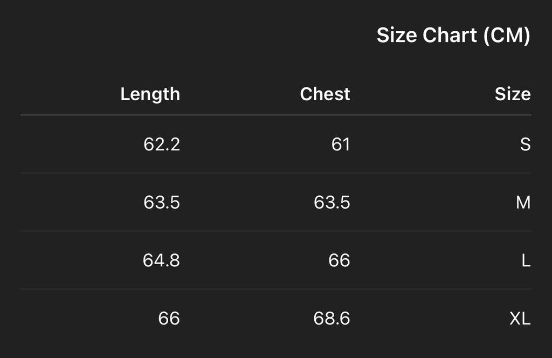The height and width of the screenshot is (358, 552).
Task: Select the Size column header
Action: point(512,94)
